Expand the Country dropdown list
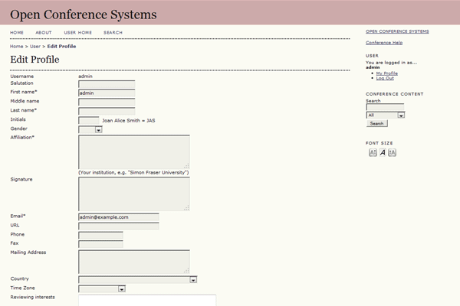Screen dimensions: 460x306 pos(192,279)
